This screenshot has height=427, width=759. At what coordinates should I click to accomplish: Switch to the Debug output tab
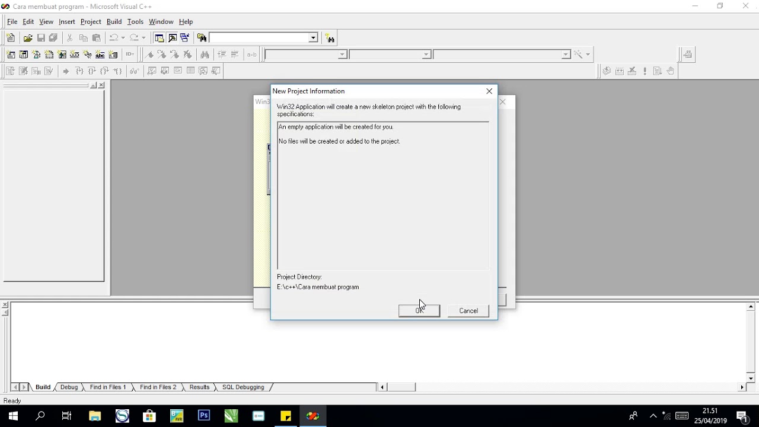(69, 387)
